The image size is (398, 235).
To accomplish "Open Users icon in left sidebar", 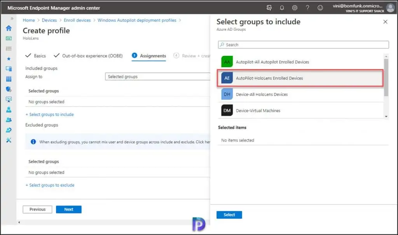I will (x=9, y=109).
